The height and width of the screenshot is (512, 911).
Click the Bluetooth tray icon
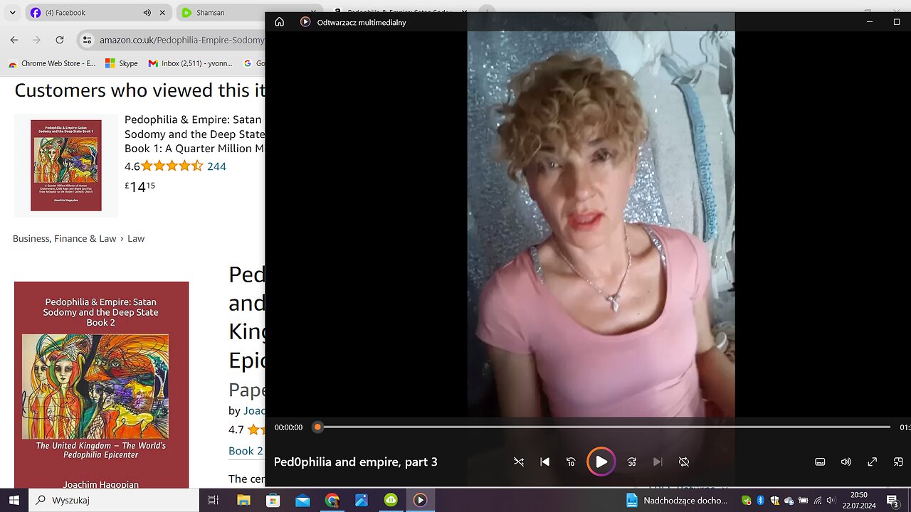(x=760, y=500)
